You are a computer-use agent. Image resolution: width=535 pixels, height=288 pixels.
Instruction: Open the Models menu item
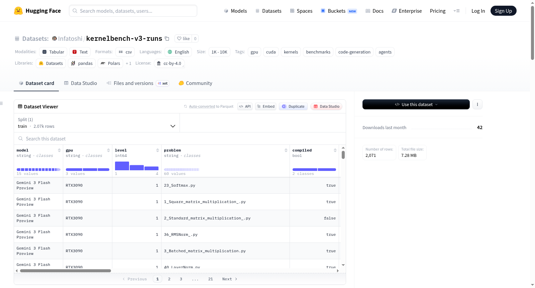[x=235, y=11]
